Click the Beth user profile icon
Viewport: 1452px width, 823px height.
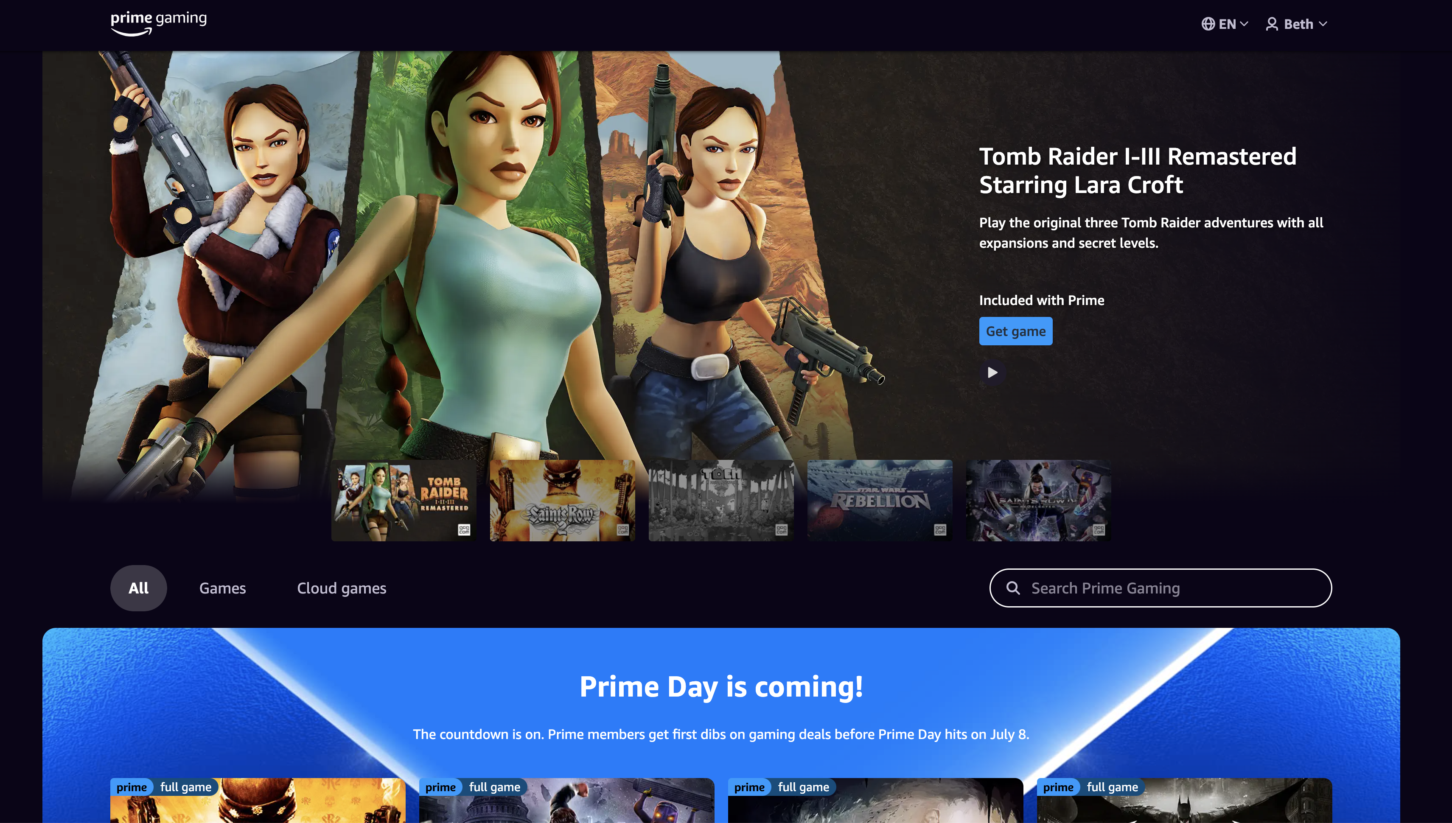1272,24
